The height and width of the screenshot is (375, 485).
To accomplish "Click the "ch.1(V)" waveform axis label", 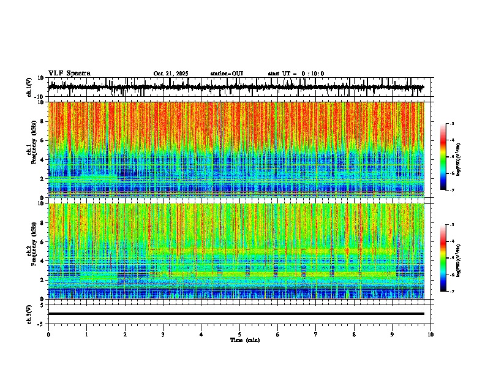I will (29, 87).
